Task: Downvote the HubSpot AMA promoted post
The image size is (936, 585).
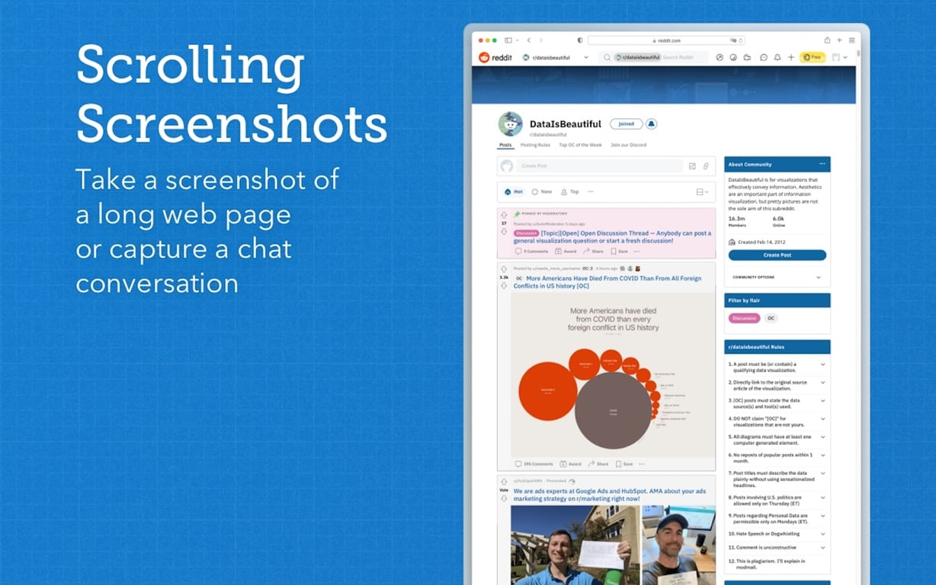Action: pos(504,498)
